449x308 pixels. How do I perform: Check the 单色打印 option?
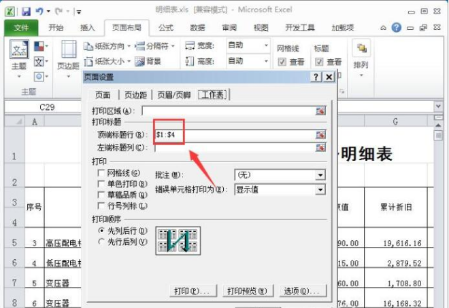(x=101, y=184)
